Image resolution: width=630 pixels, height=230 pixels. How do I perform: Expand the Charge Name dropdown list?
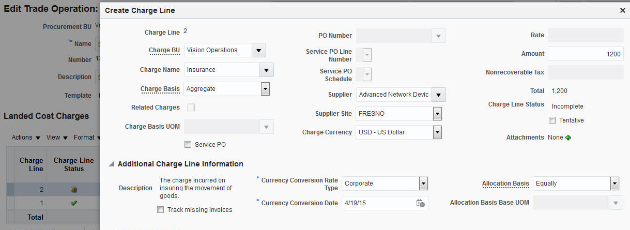266,70
